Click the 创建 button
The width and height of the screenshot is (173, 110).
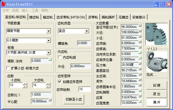coord(157,85)
